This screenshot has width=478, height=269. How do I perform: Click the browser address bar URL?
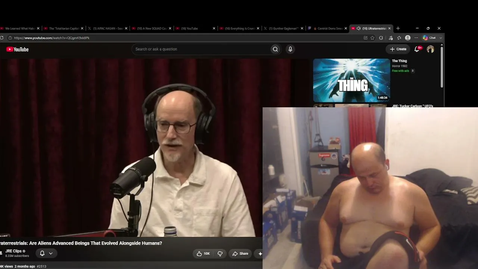[52, 38]
